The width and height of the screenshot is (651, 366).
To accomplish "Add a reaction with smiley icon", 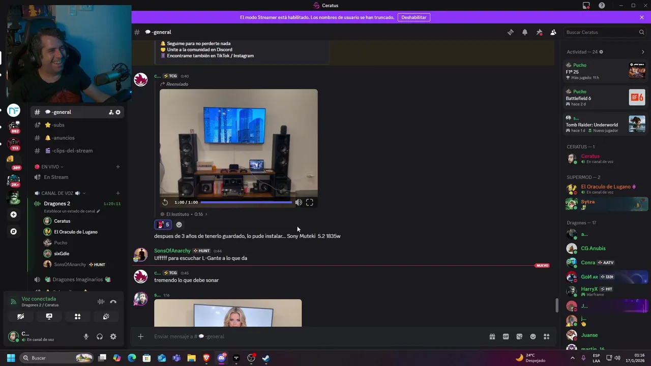I will point(179,225).
